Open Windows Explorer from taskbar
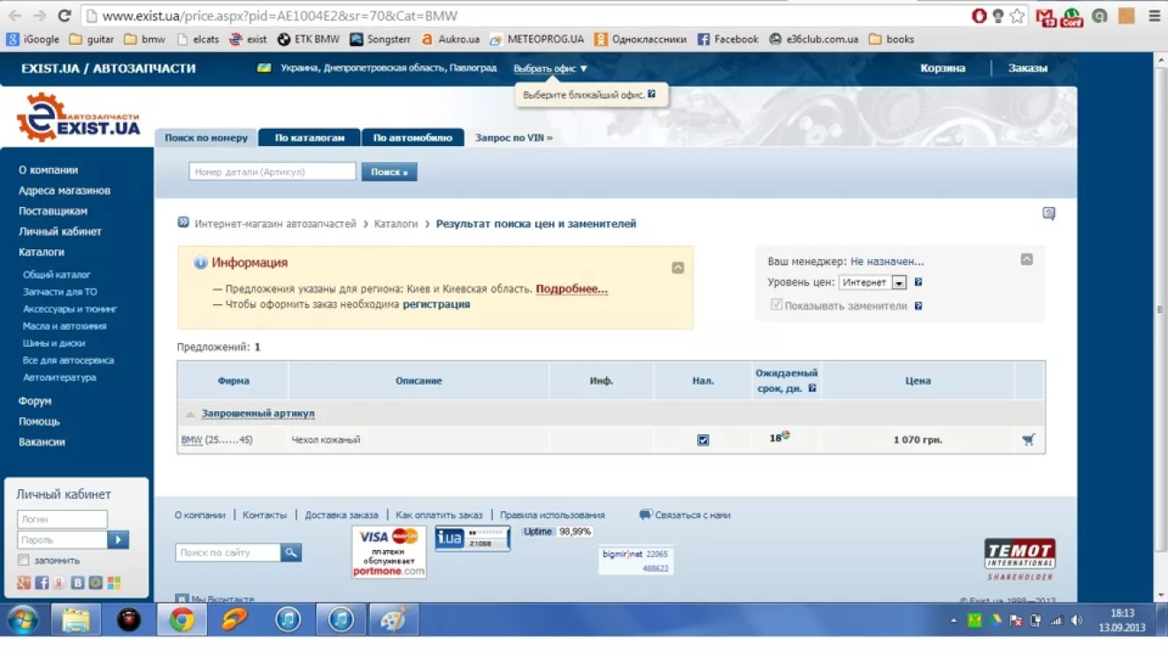The image size is (1168, 657). pos(76,620)
